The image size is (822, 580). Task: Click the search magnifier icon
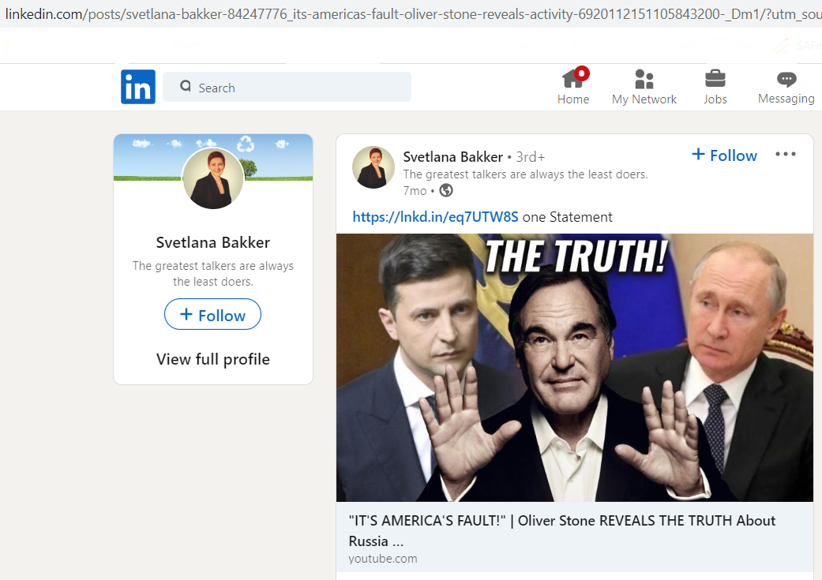pos(186,86)
